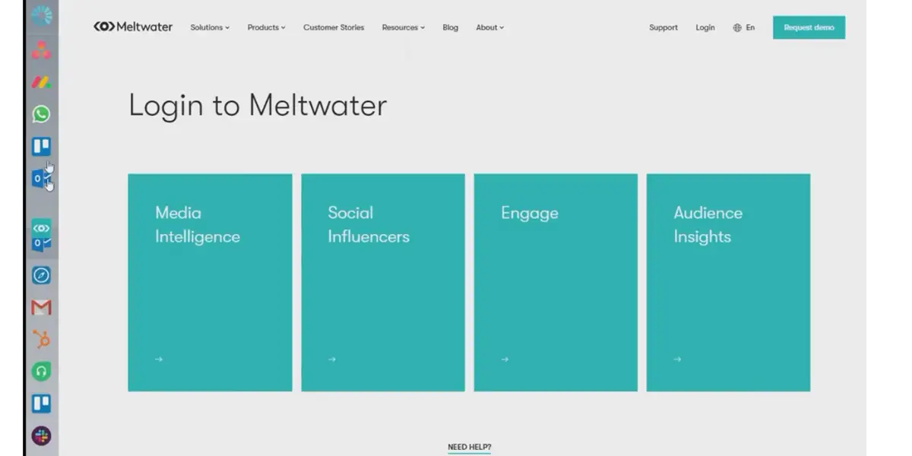The image size is (912, 456).
Task: Click the Request demo button
Action: tap(809, 27)
